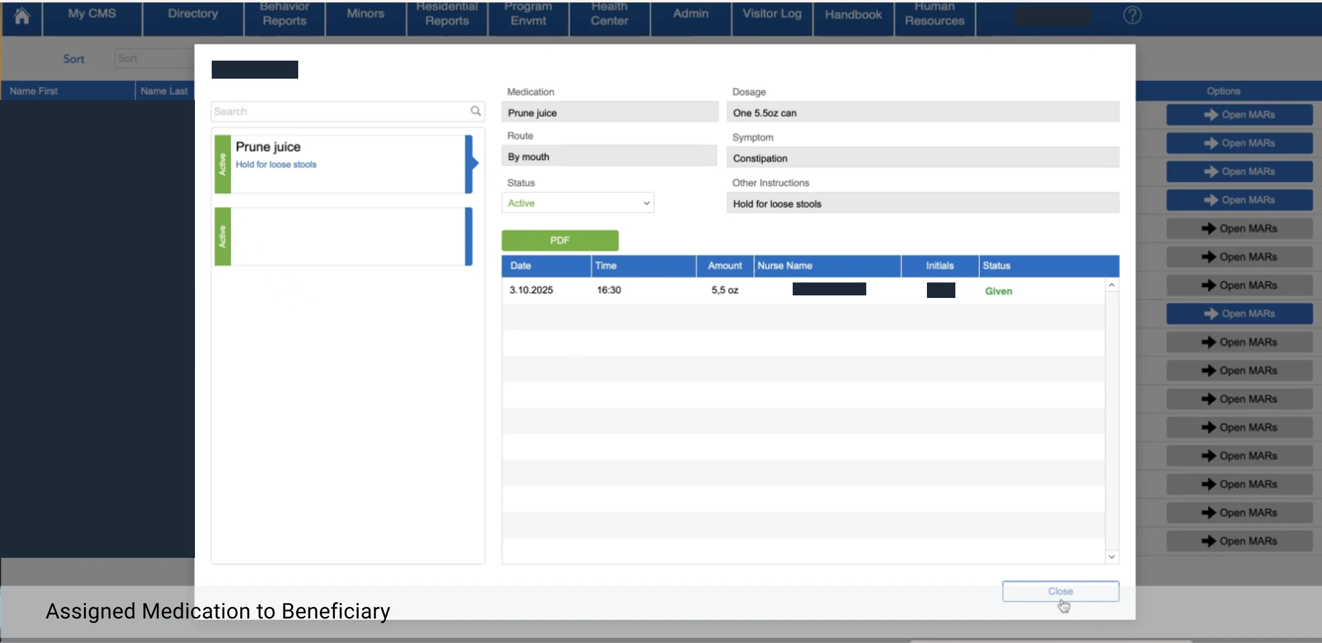Click the Options column header in background list
1322x643 pixels.
1223,91
